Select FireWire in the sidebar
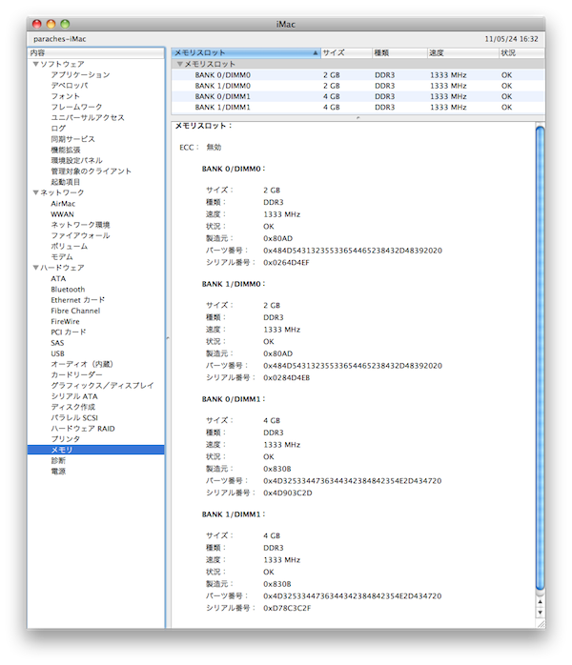Viewport: 572px width, 665px height. pyautogui.click(x=65, y=321)
